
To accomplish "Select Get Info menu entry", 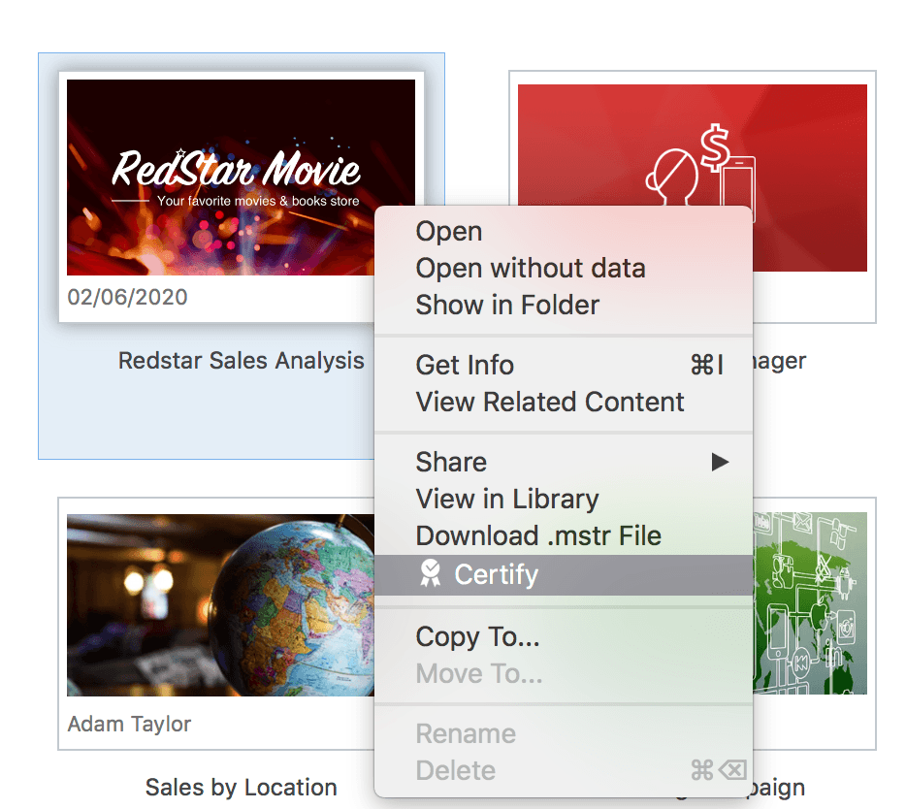I will click(x=465, y=366).
